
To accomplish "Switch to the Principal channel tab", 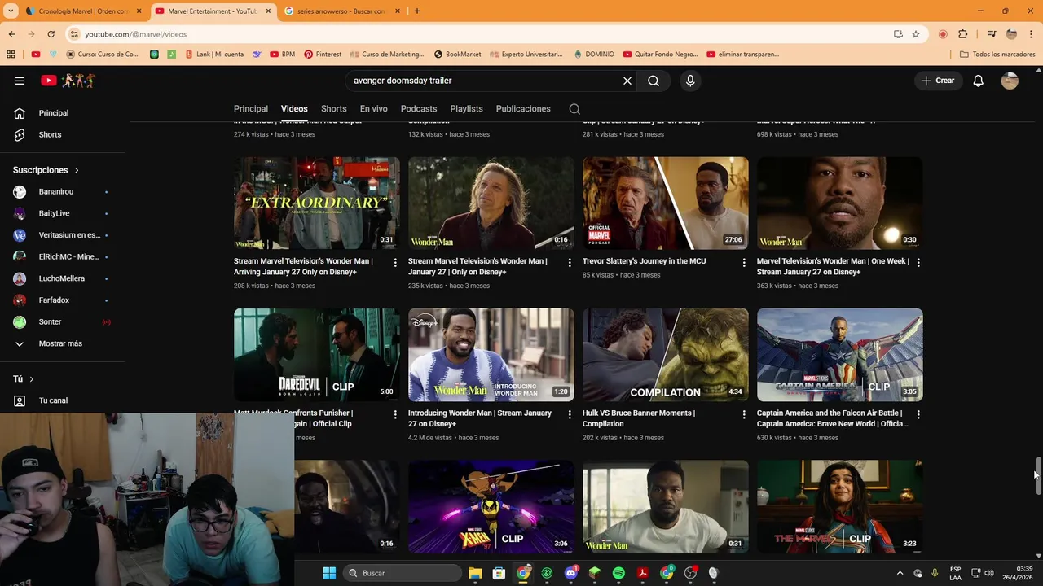I will click(x=251, y=109).
